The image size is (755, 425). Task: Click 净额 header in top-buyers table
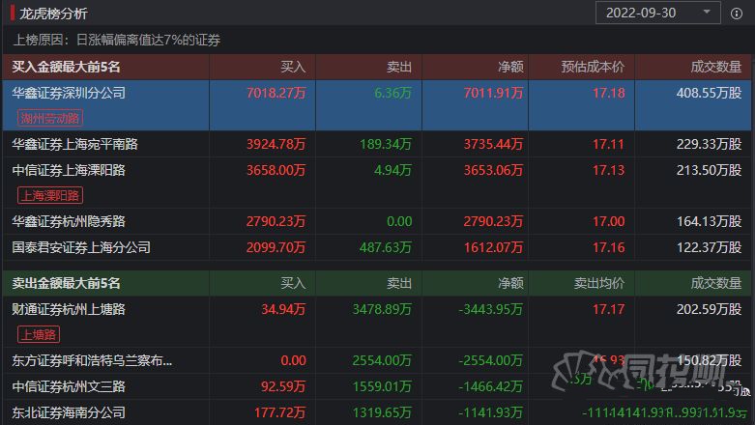point(510,67)
